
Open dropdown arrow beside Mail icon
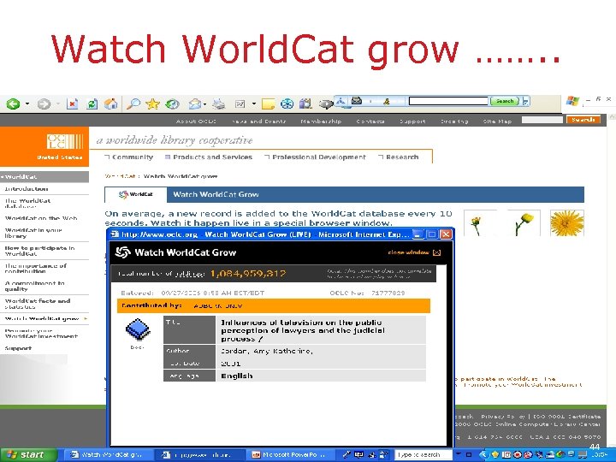[x=205, y=104]
